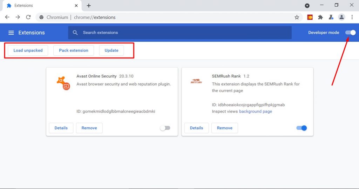Open the experiments flask icon
The width and height of the screenshot is (359, 189).
tap(331, 17)
